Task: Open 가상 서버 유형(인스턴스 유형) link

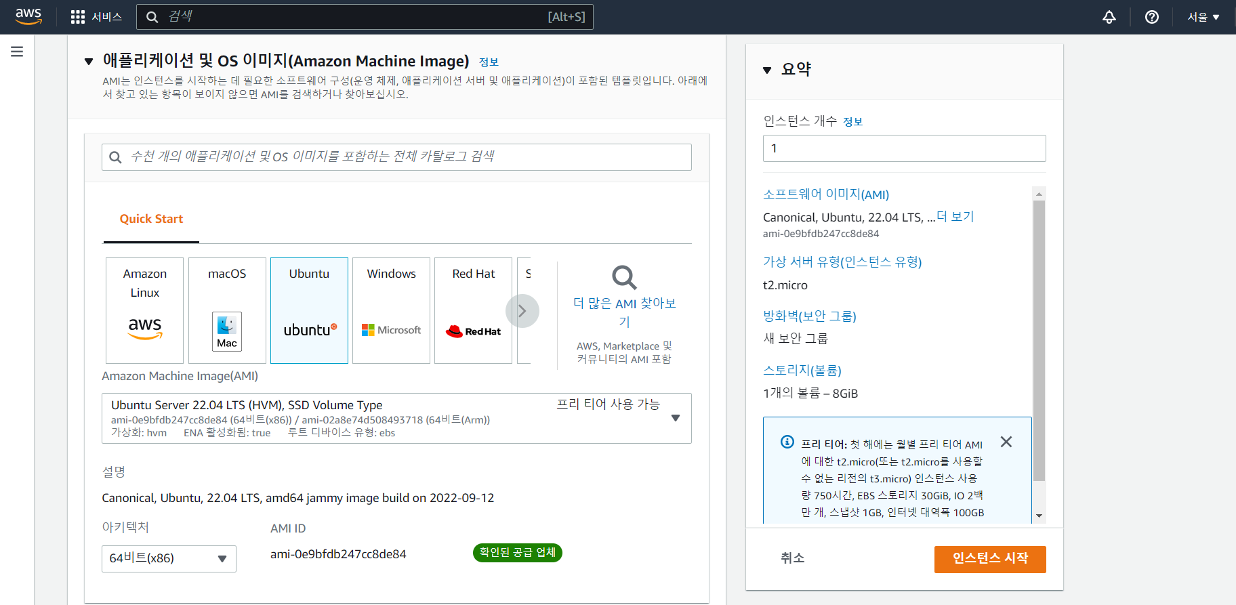Action: [x=842, y=262]
